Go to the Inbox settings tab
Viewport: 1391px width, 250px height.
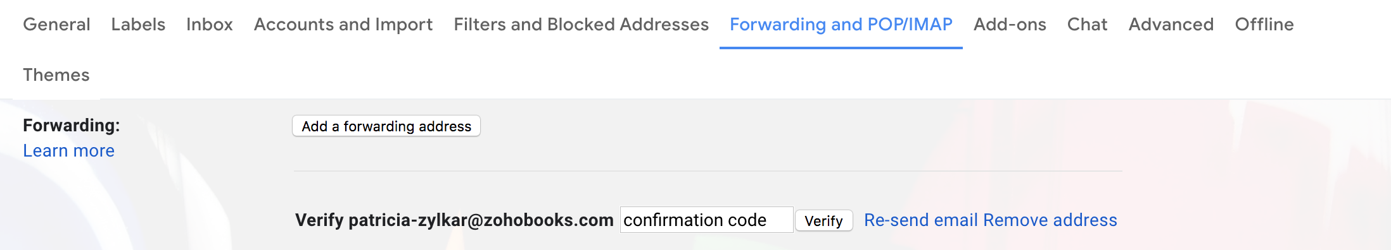[210, 25]
